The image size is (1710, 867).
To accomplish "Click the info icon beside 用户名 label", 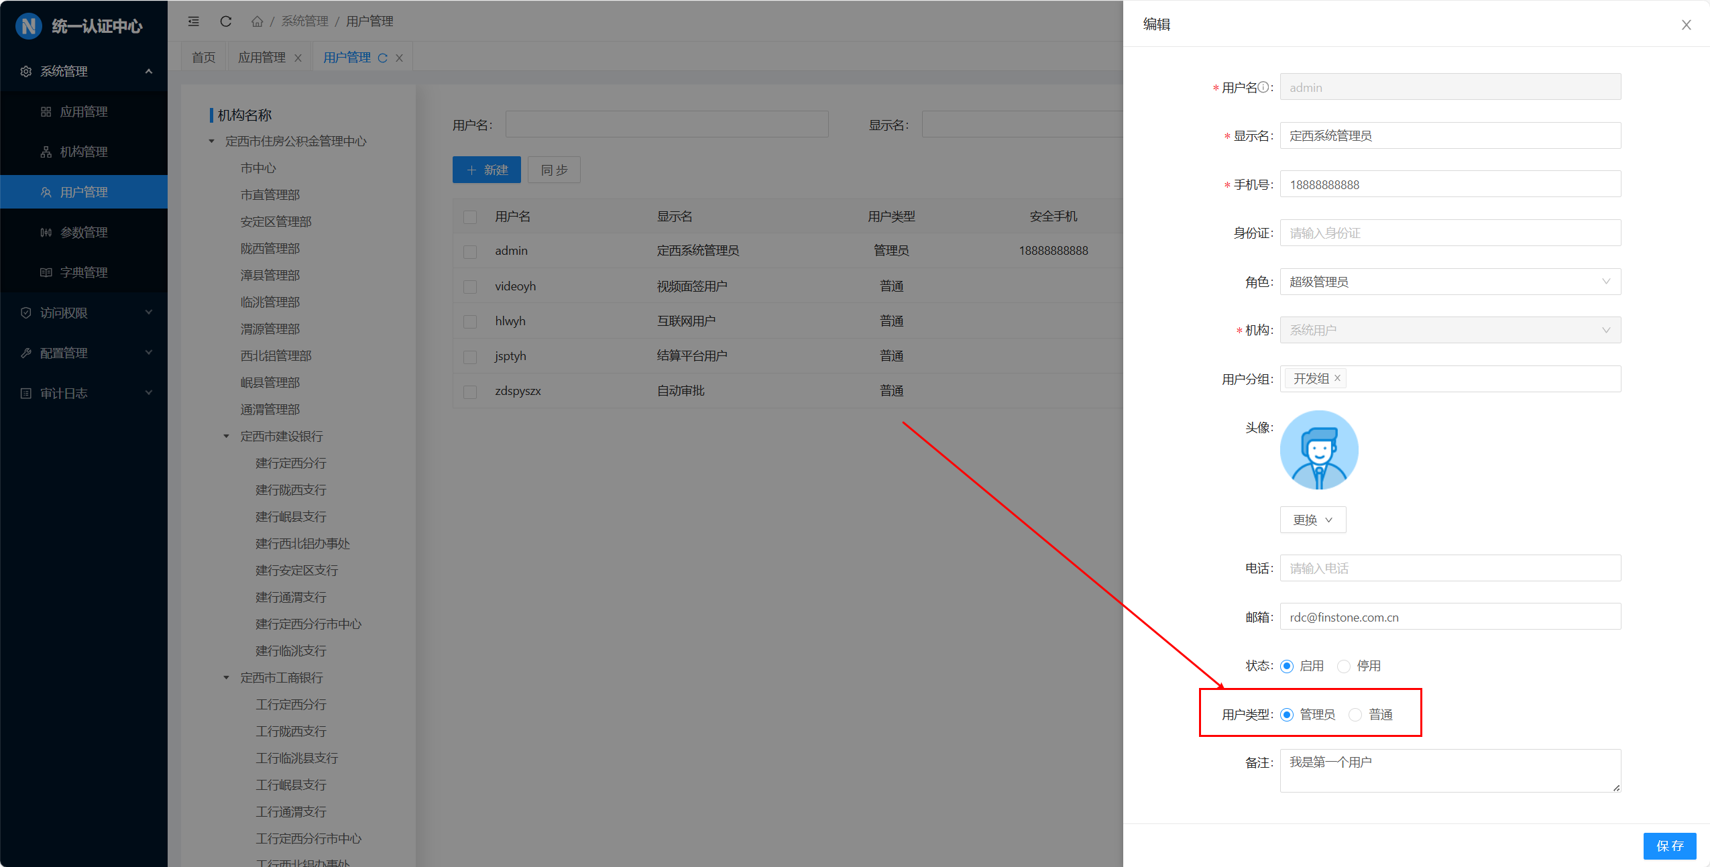I will [1263, 87].
